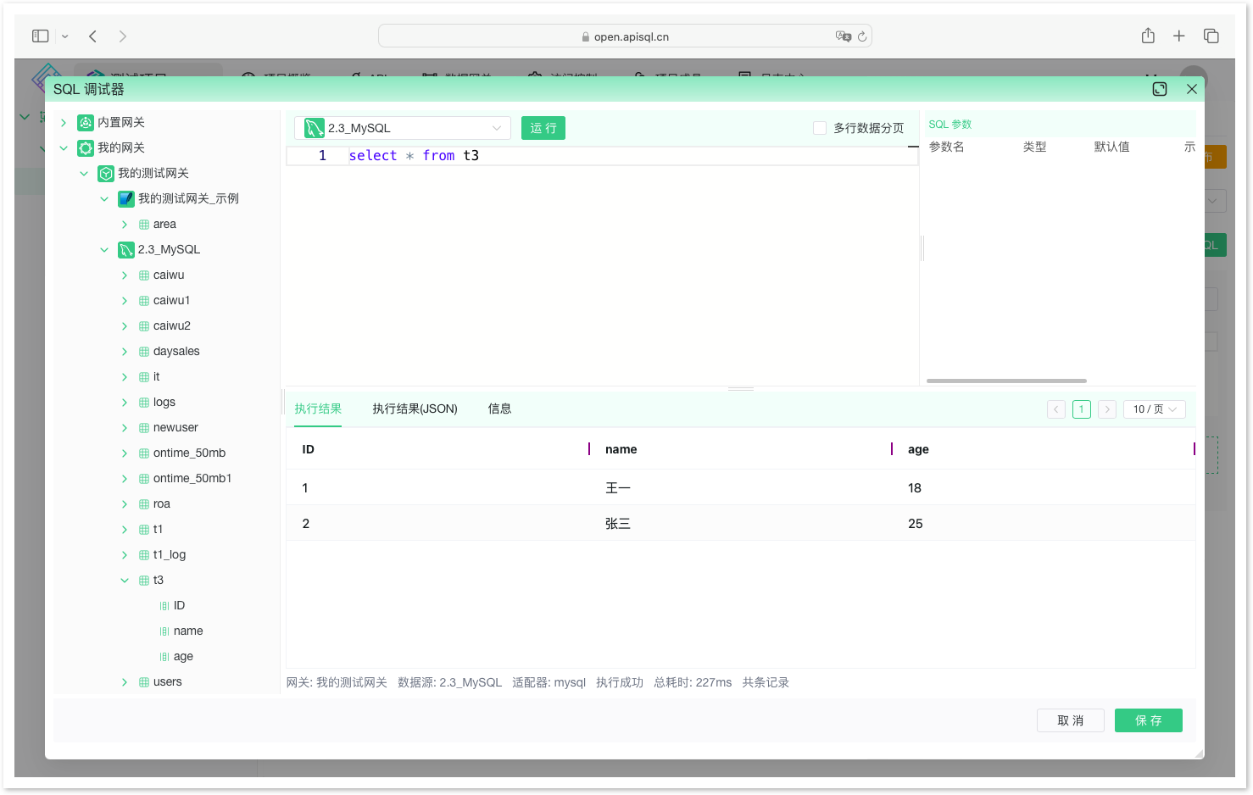Click the logs table icon
The image size is (1253, 795).
144,403
